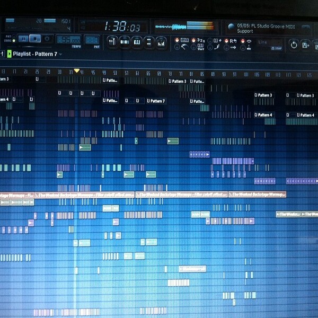Click the save new version disk icon
Screen dimensions: 318x318
pyautogui.click(x=305, y=45)
